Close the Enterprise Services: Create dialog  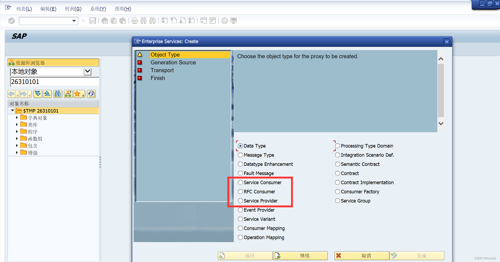447,42
